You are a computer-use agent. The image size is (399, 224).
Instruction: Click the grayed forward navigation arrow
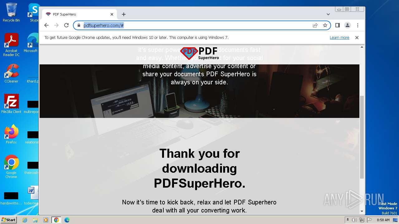click(56, 25)
